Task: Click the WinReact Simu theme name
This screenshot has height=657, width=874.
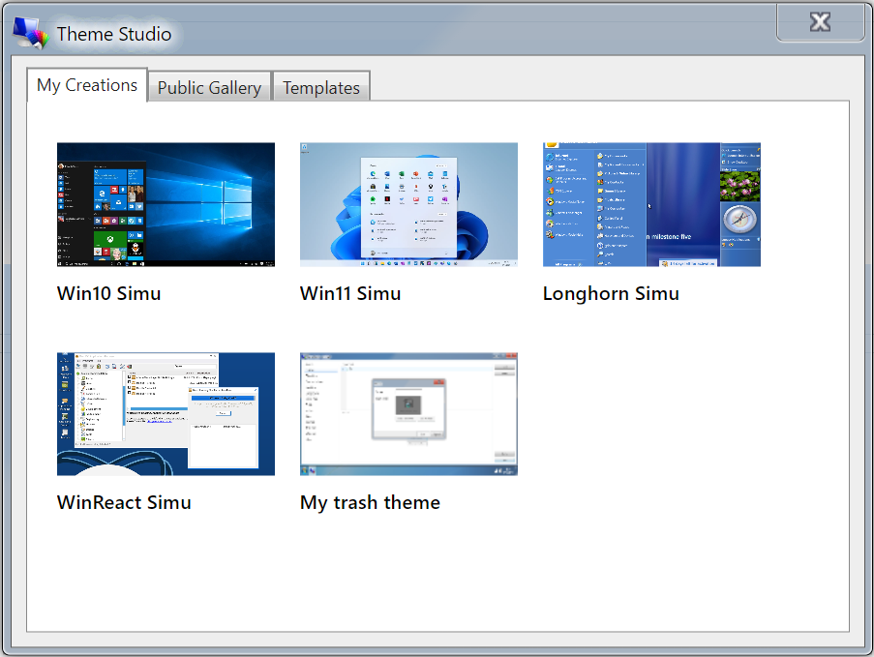Action: (x=124, y=502)
